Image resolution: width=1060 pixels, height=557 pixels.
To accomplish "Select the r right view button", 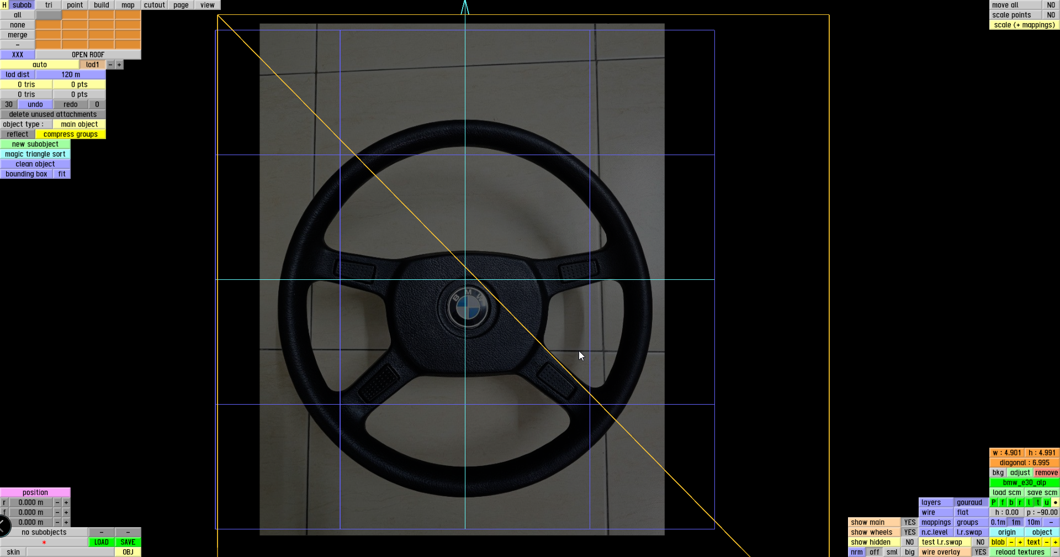I will [1020, 502].
